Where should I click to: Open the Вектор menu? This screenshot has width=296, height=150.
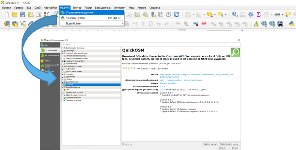click(x=77, y=8)
